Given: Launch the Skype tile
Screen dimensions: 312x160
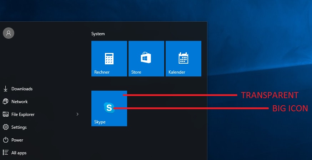Looking at the screenshot, I should [109, 108].
